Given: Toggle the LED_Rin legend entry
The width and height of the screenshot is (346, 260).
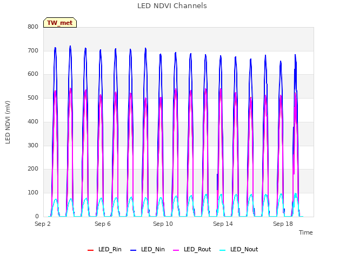Looking at the screenshot, I should 104,249.
